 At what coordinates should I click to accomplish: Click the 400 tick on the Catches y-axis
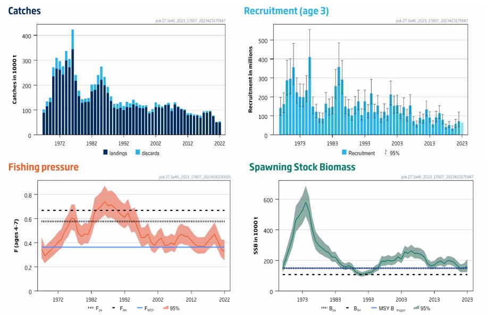click(27, 36)
